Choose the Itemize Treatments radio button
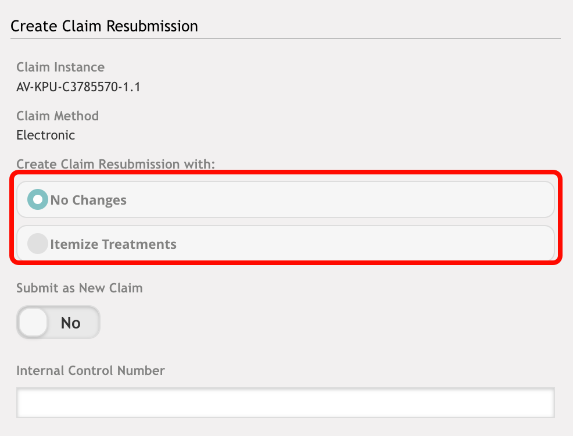Screen dimensions: 573x436 38,244
